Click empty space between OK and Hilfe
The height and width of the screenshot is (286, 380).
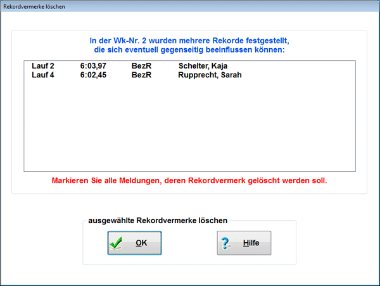click(x=189, y=244)
